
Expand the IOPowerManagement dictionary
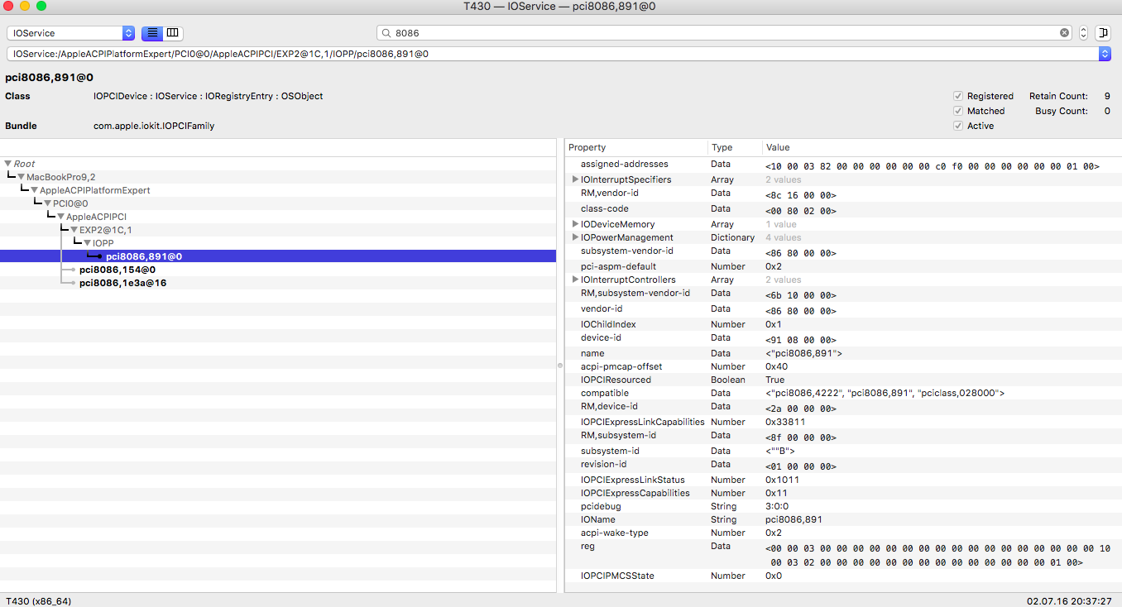pos(575,237)
